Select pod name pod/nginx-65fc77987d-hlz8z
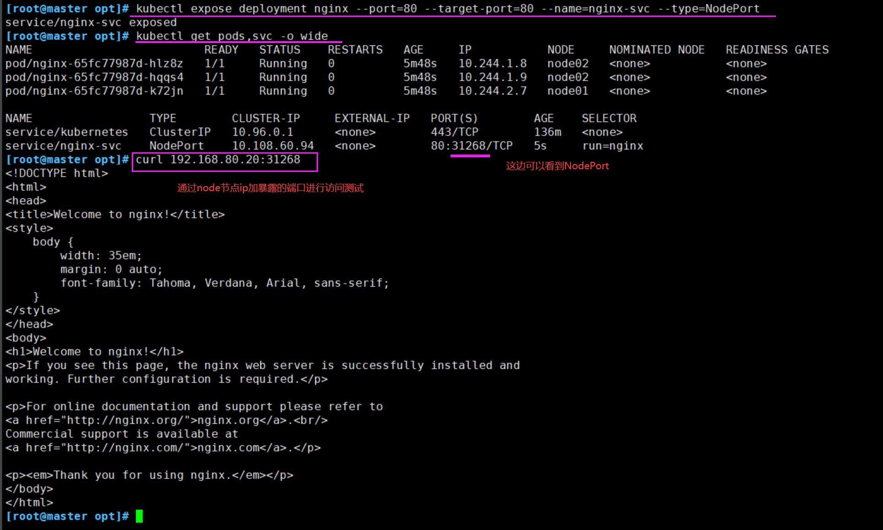883x530 pixels. pos(94,64)
